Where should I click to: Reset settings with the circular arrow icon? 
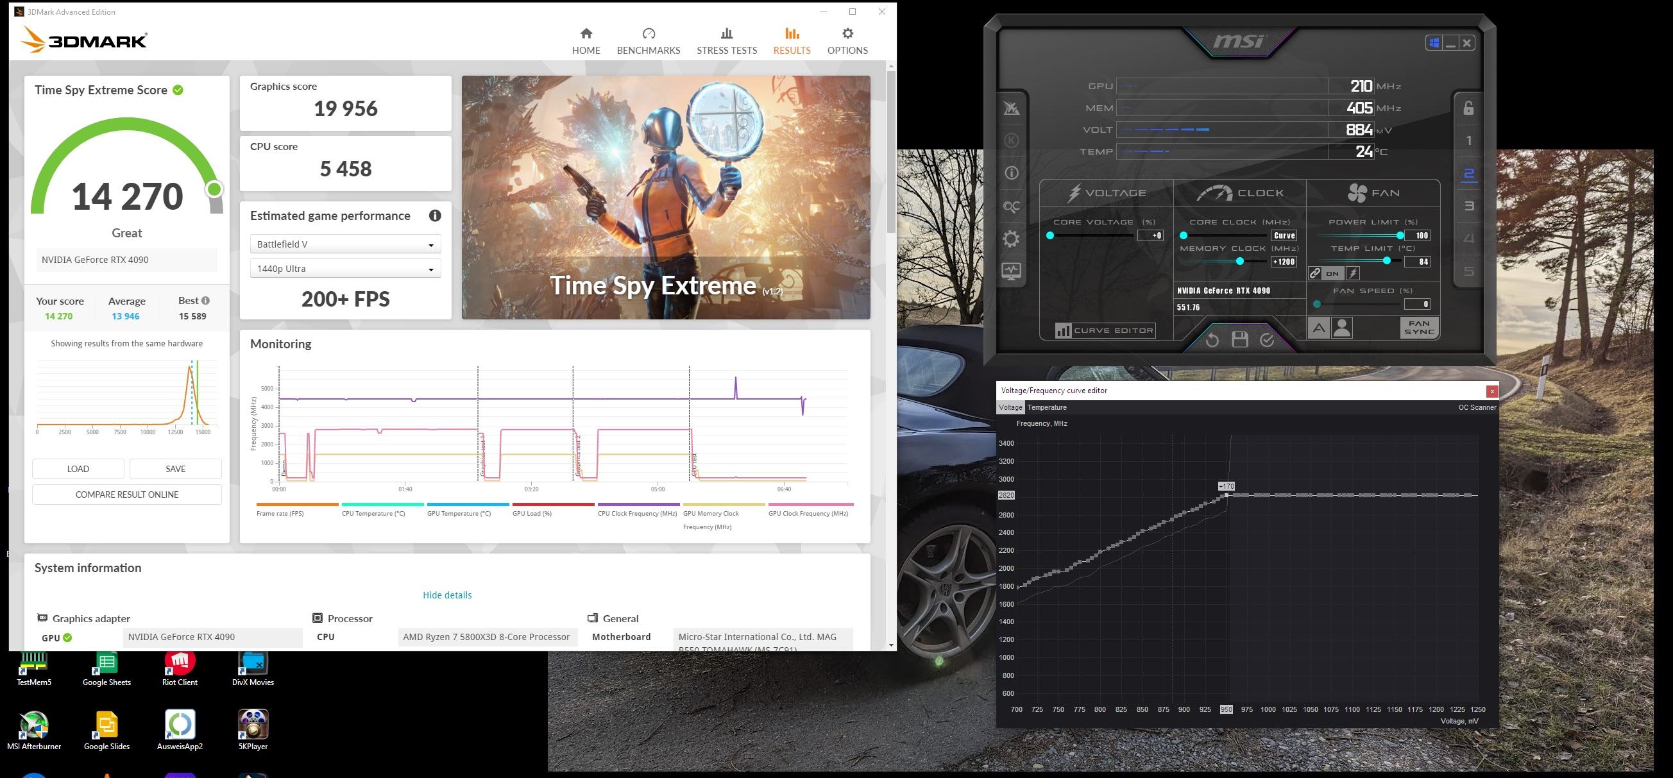[x=1212, y=340]
